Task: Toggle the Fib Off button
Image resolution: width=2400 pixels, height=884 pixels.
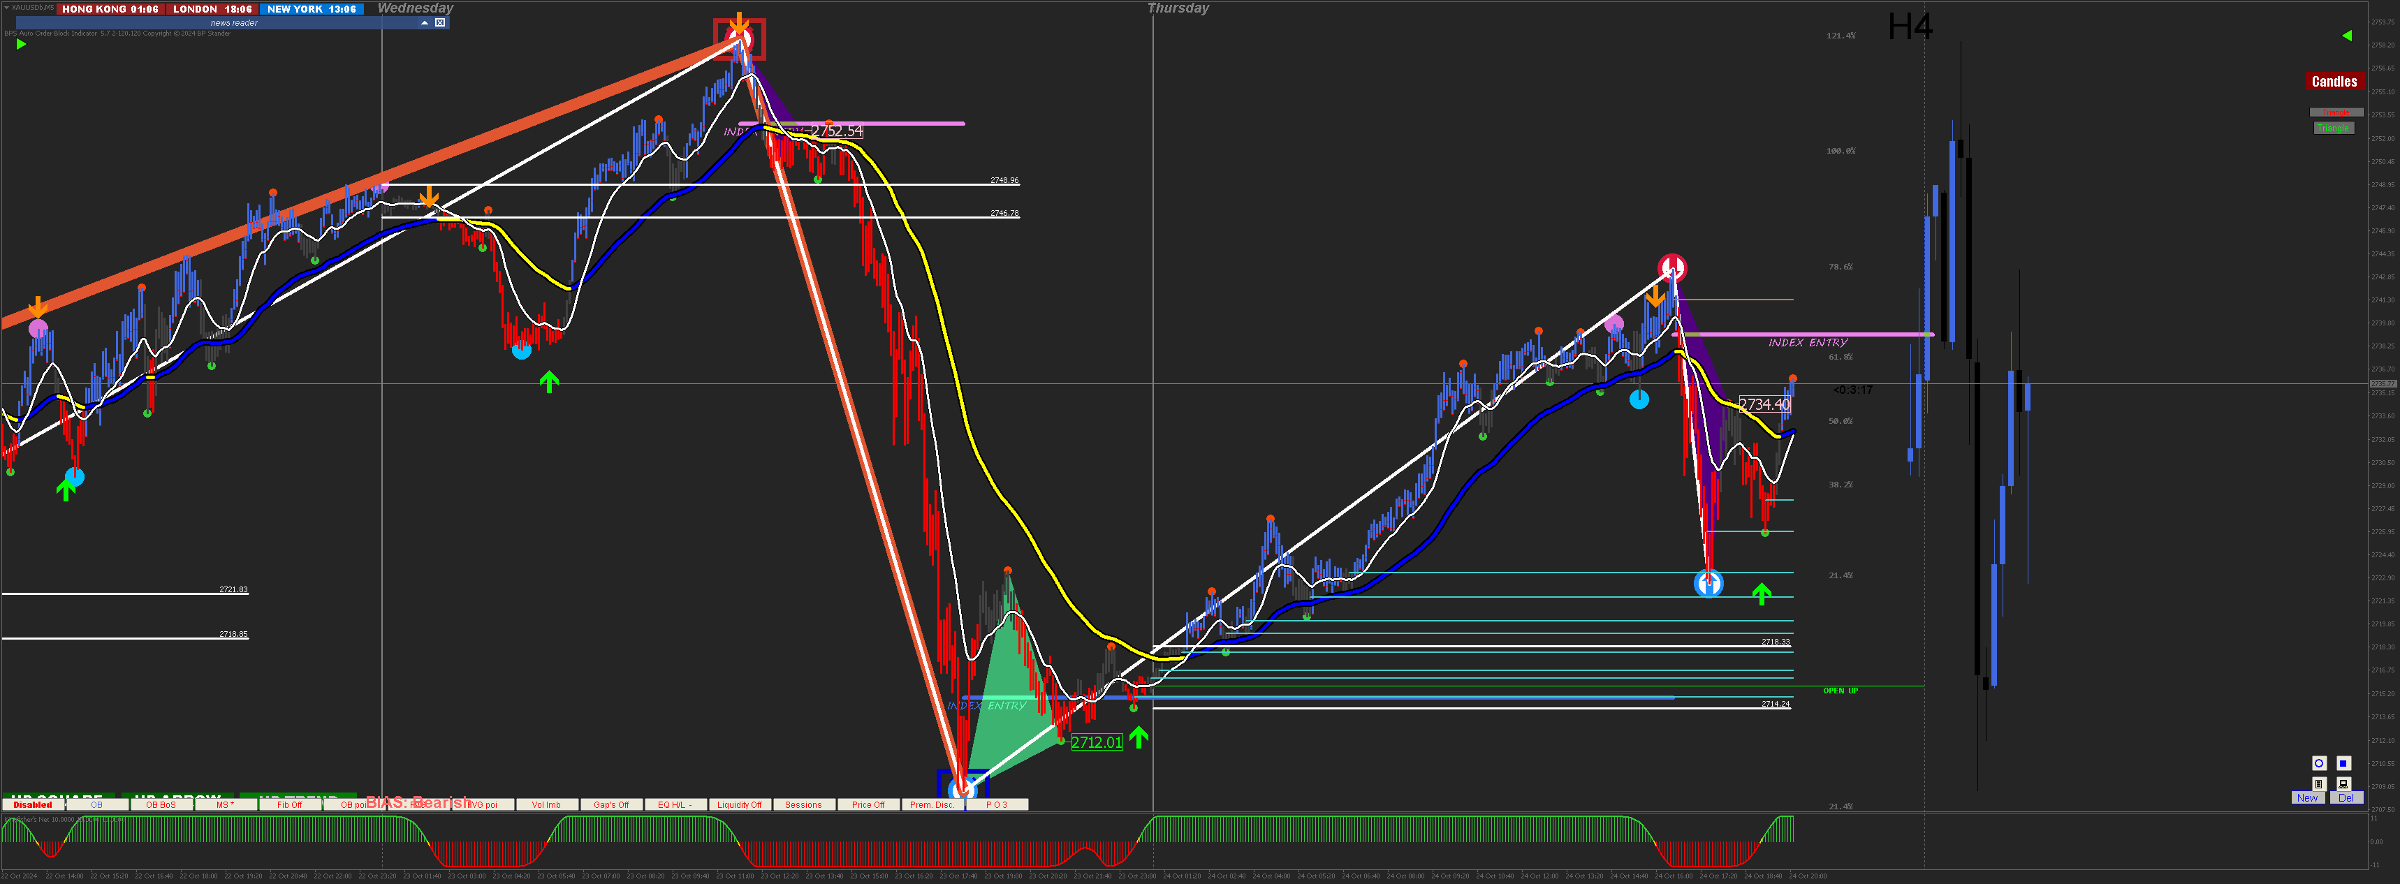Action: pyautogui.click(x=290, y=805)
